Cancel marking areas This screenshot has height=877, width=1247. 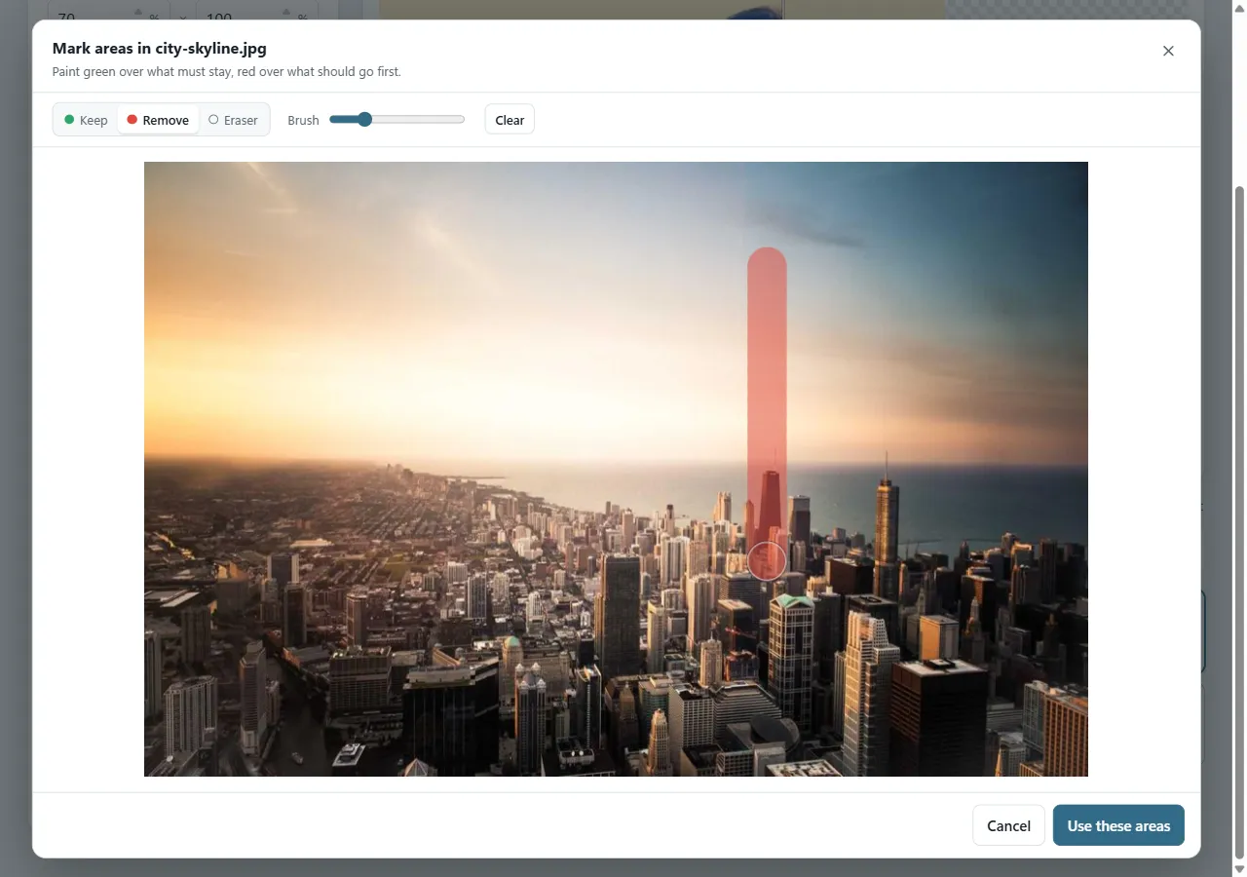coord(1008,825)
